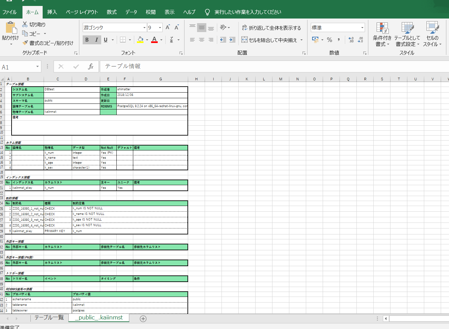Click the lightbulb Tell Me search icon
Screen dimensions: 449x329
tap(207, 12)
